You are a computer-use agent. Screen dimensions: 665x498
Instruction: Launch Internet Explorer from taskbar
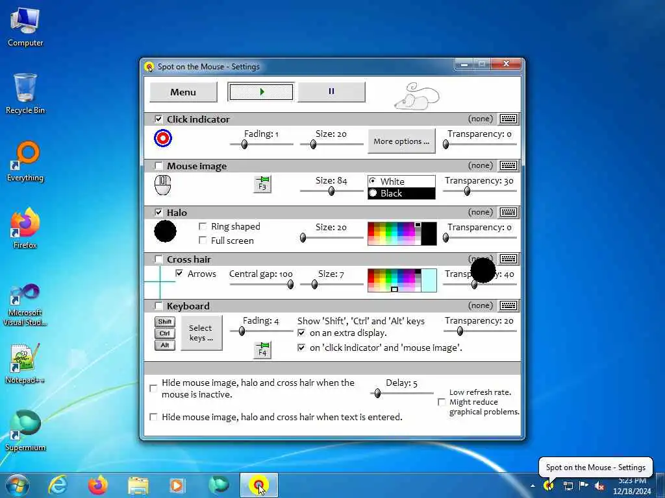click(58, 485)
